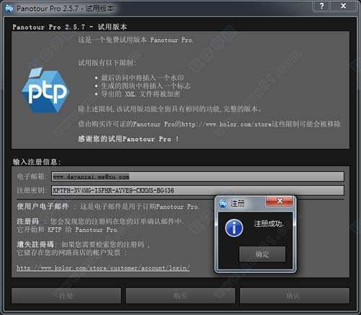Confirm registration success with 确定 button

coord(262,254)
